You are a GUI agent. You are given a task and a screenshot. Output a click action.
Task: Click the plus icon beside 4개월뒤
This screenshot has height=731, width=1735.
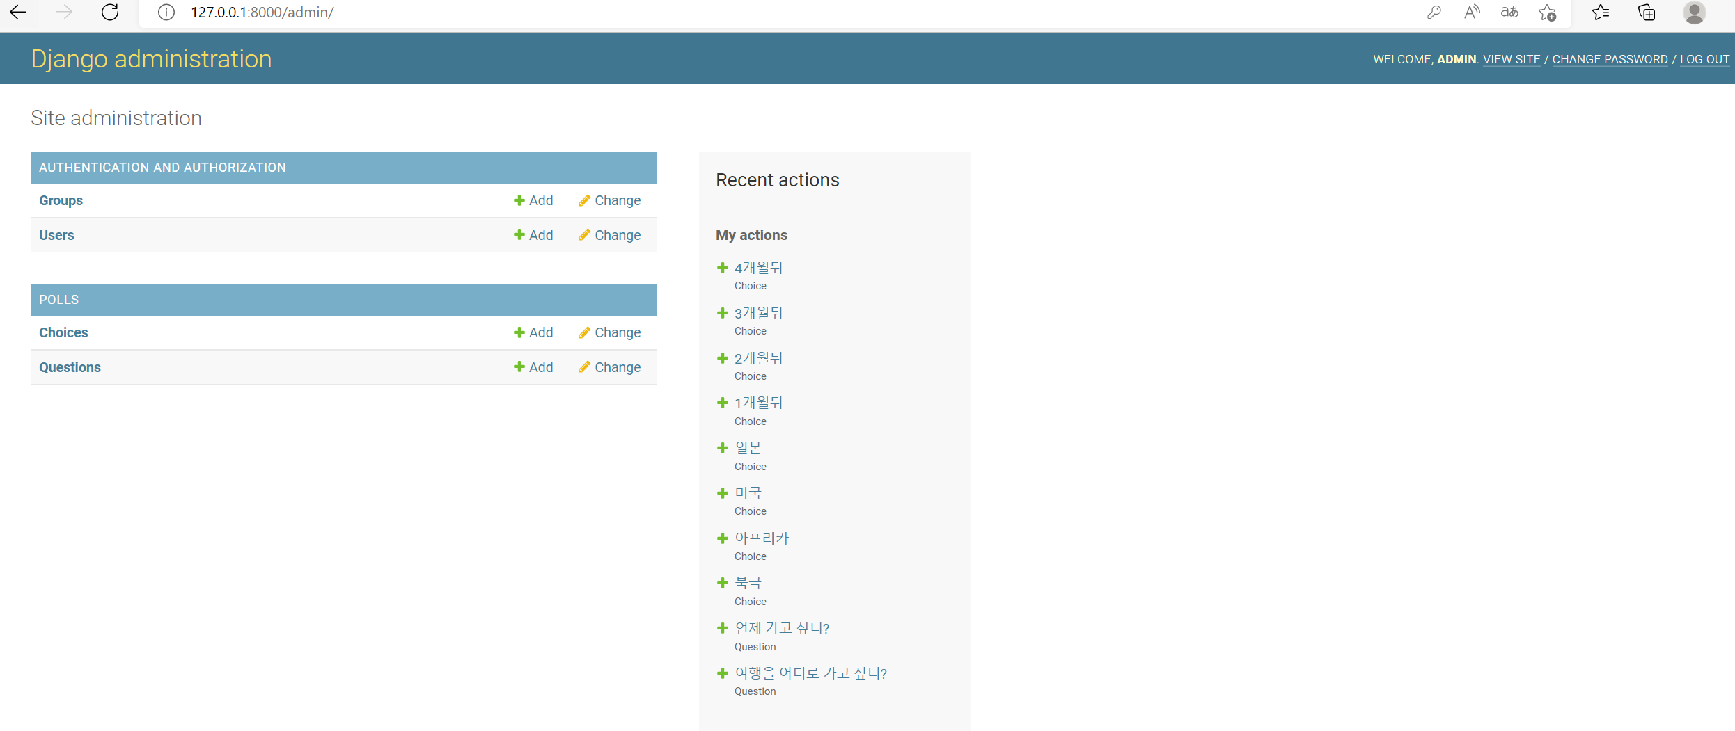click(723, 268)
